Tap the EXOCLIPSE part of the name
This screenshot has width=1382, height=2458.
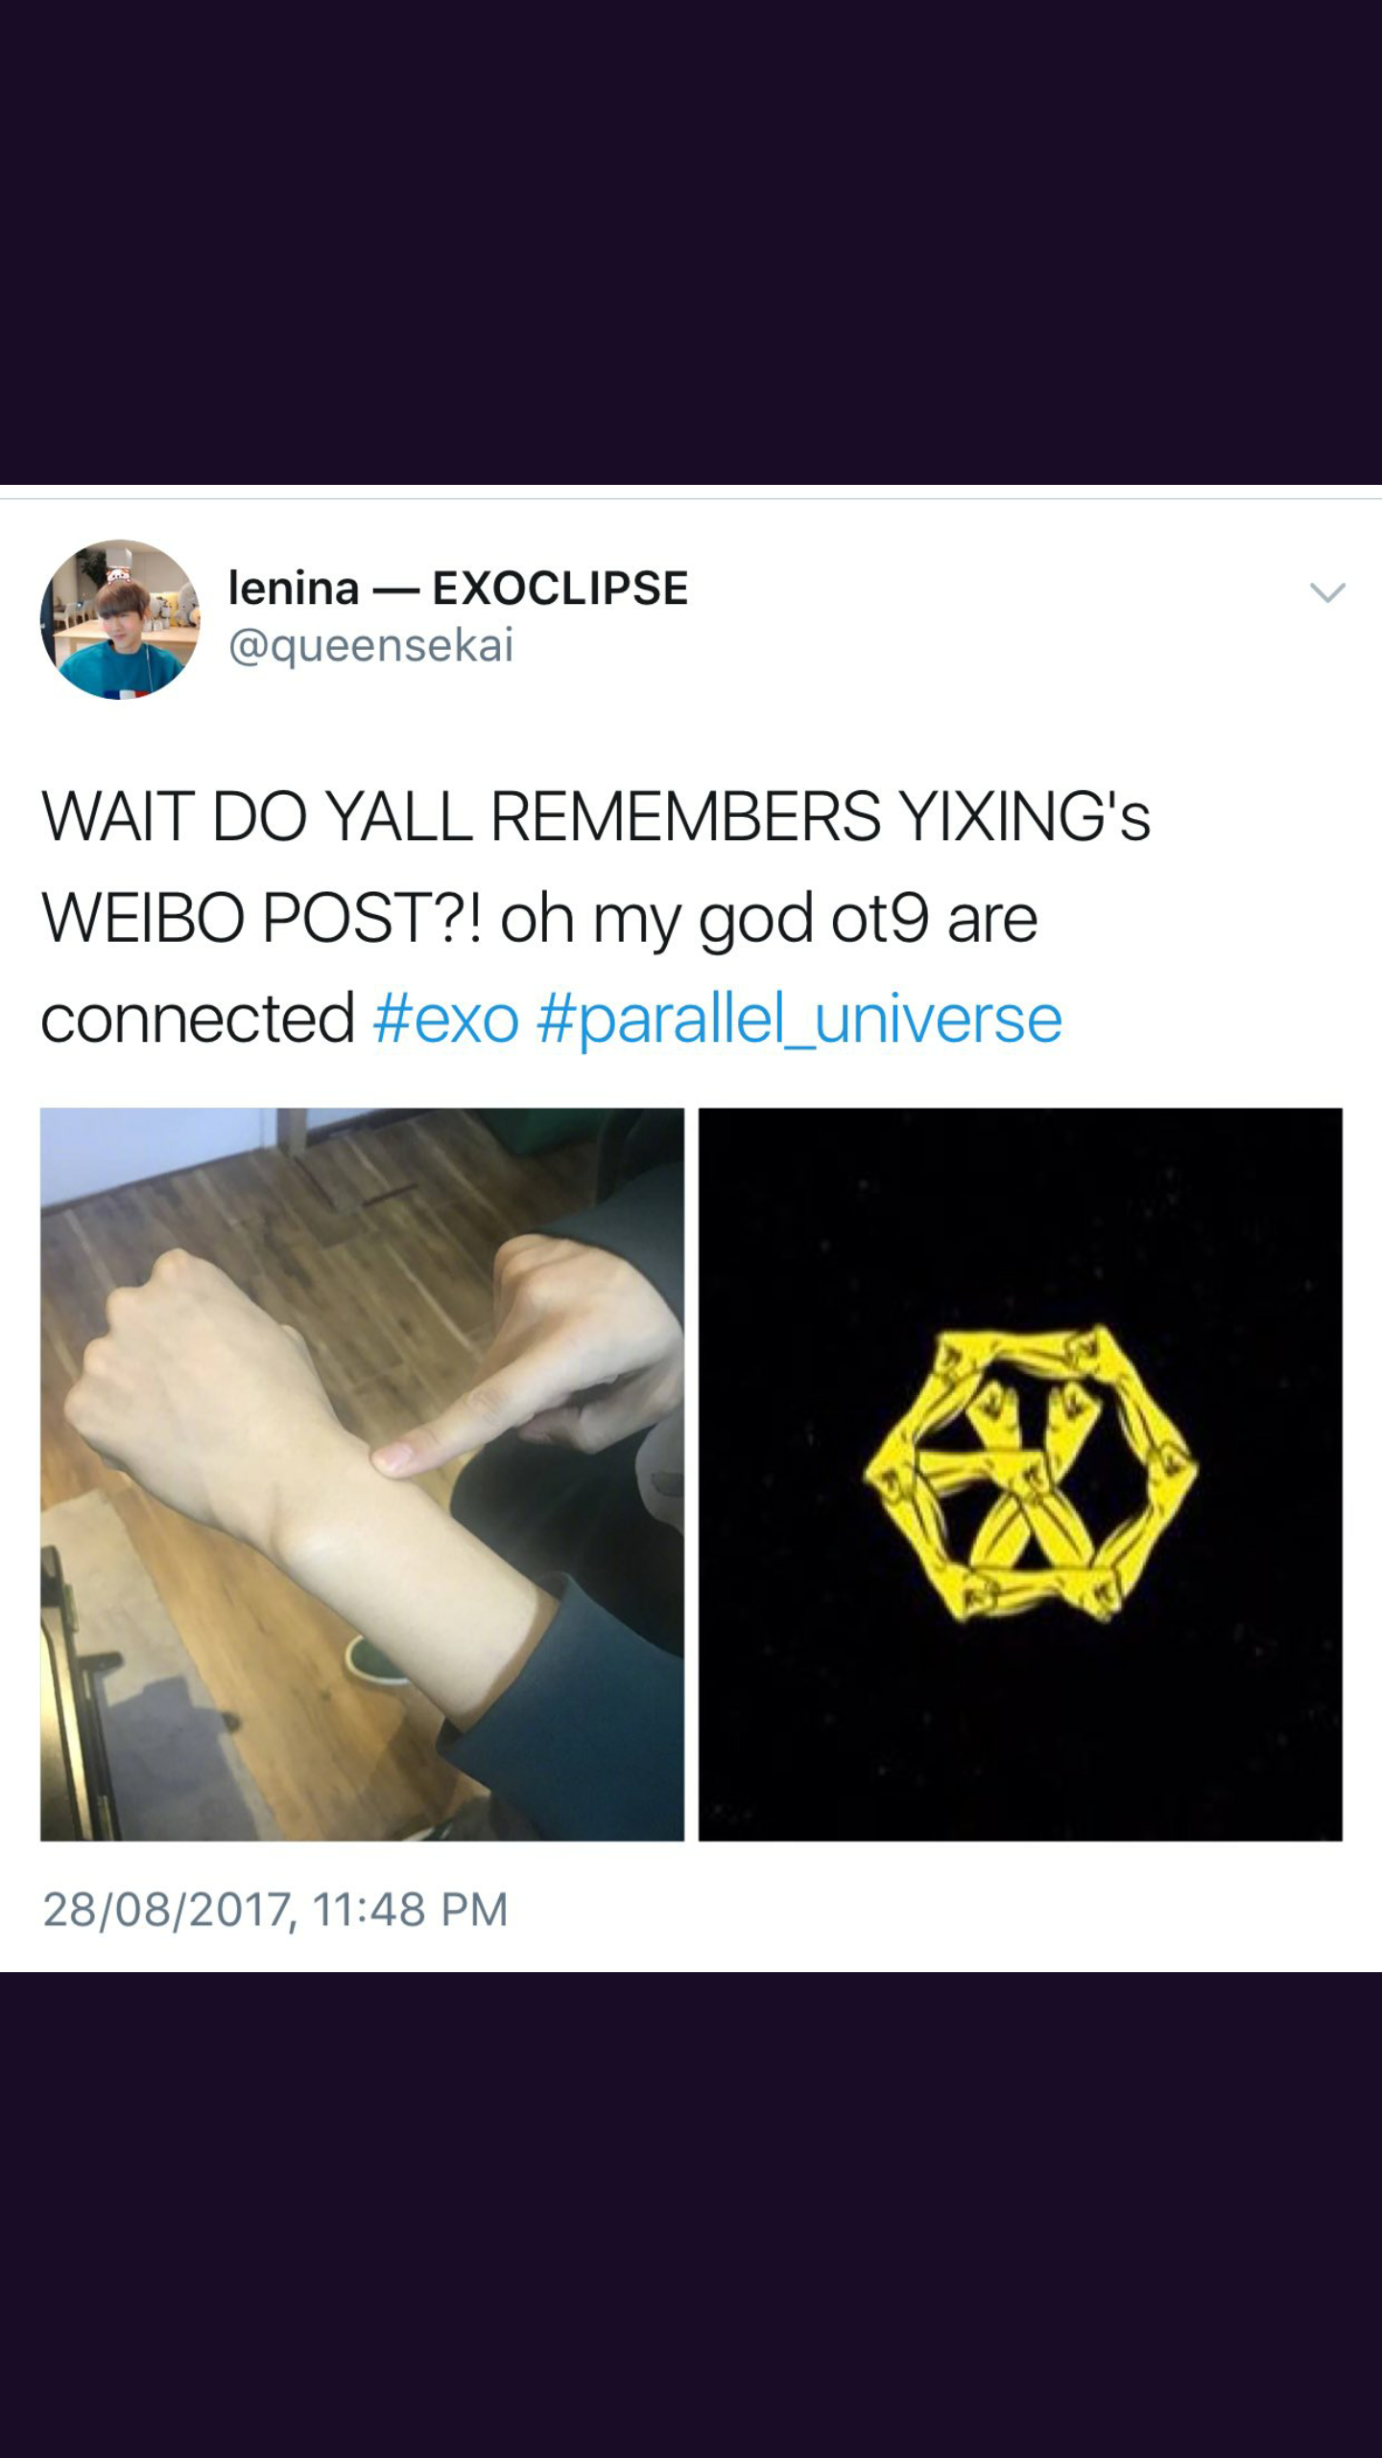pos(560,588)
